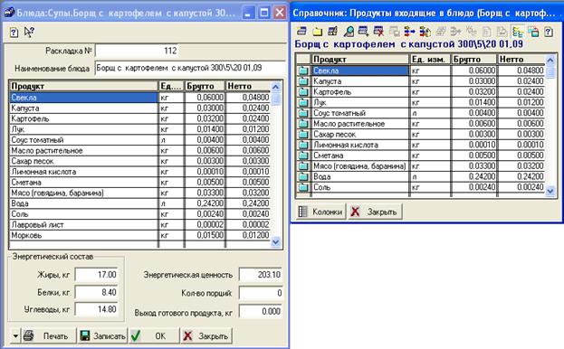Click the Углеводы, кг field
Image resolution: width=564 pixels, height=349 pixels.
point(96,309)
